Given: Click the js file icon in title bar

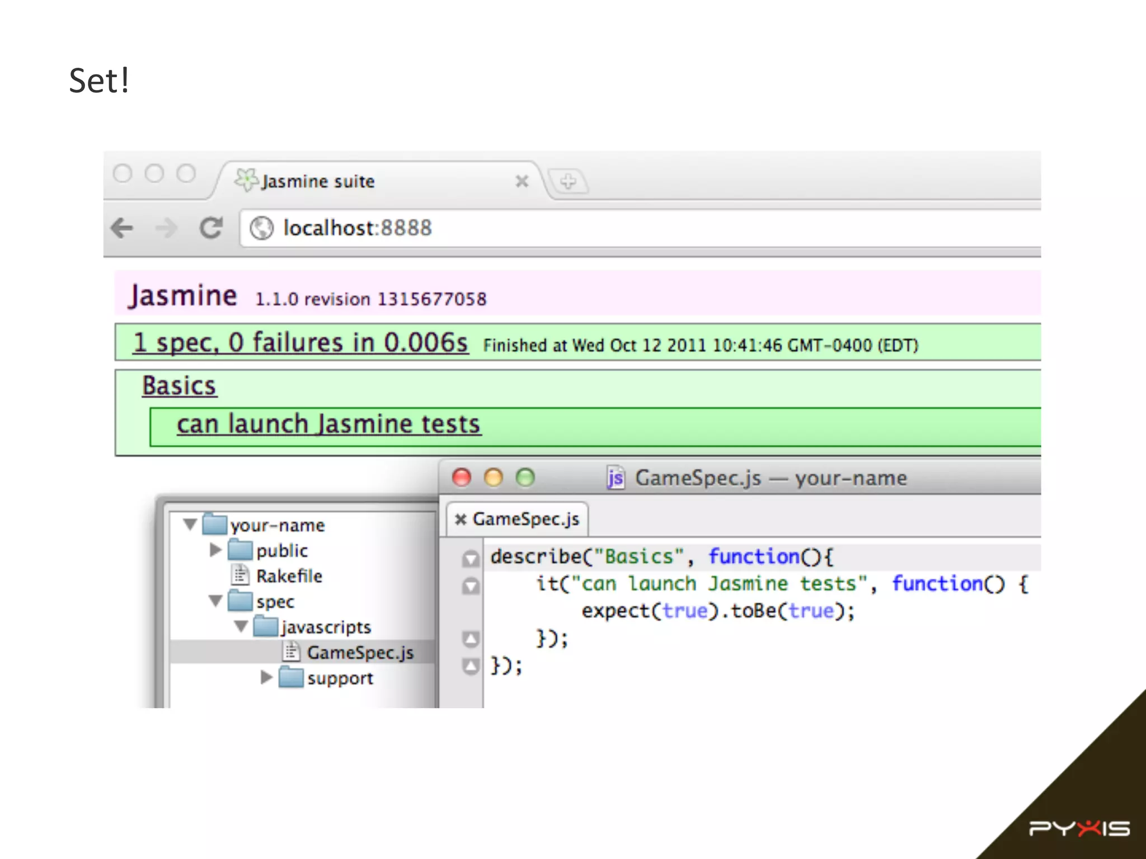Looking at the screenshot, I should click(x=615, y=478).
